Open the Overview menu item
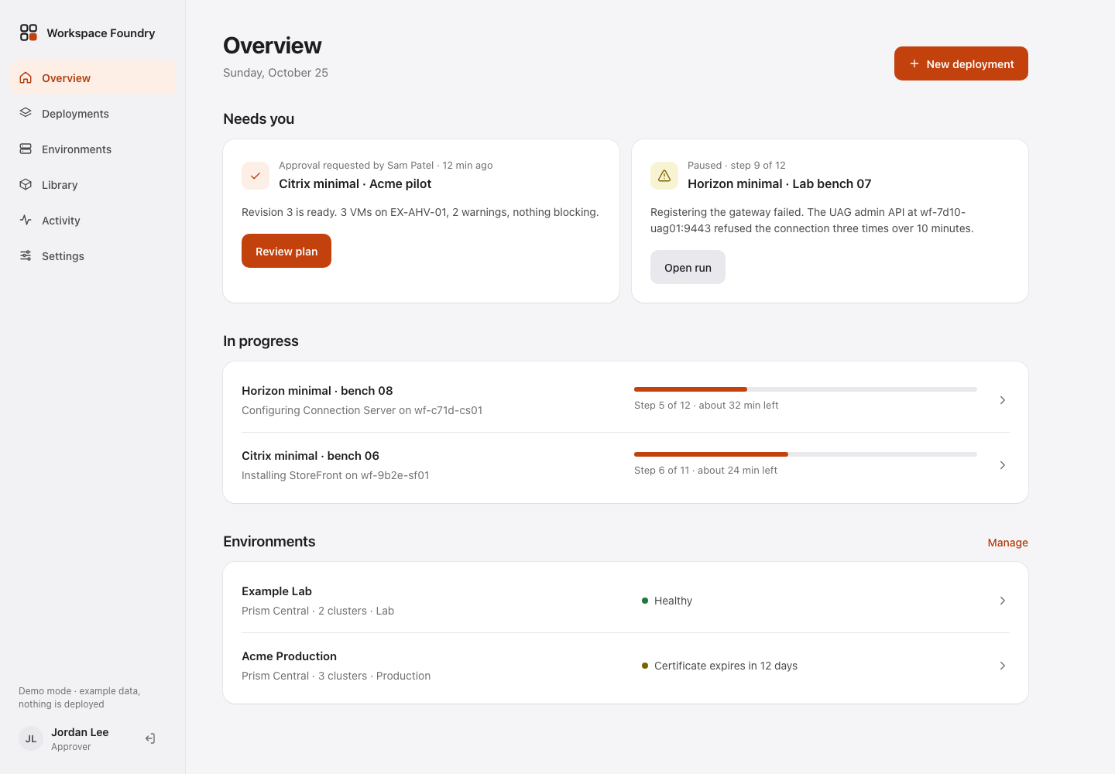The width and height of the screenshot is (1115, 774). coord(93,78)
